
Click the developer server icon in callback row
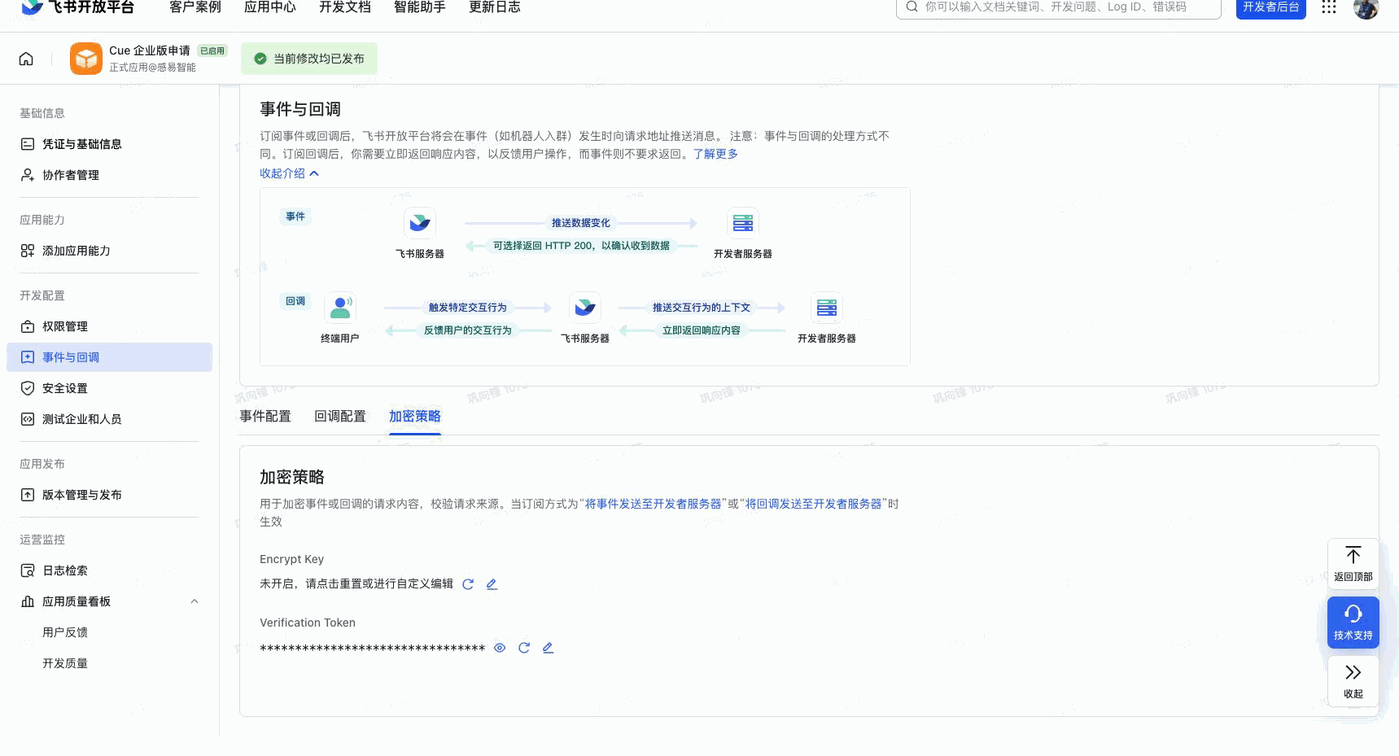pyautogui.click(x=827, y=308)
